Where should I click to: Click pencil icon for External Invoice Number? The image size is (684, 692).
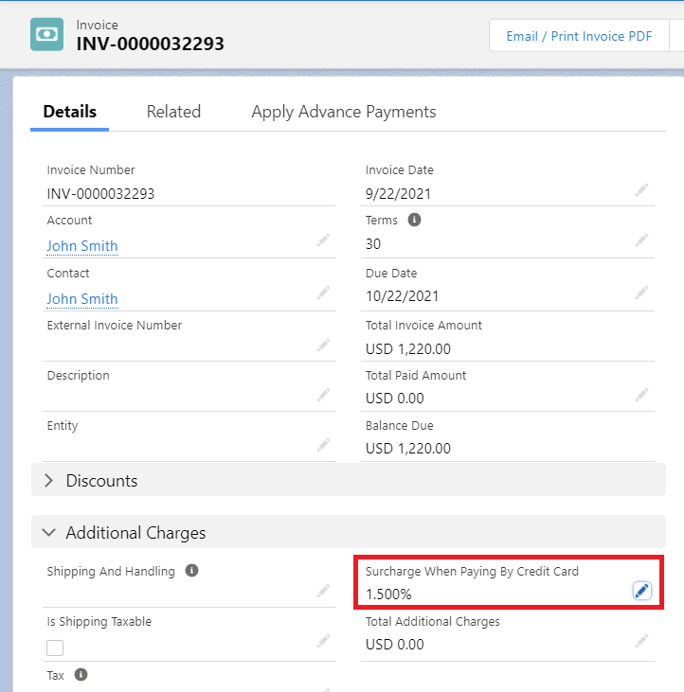(x=324, y=345)
